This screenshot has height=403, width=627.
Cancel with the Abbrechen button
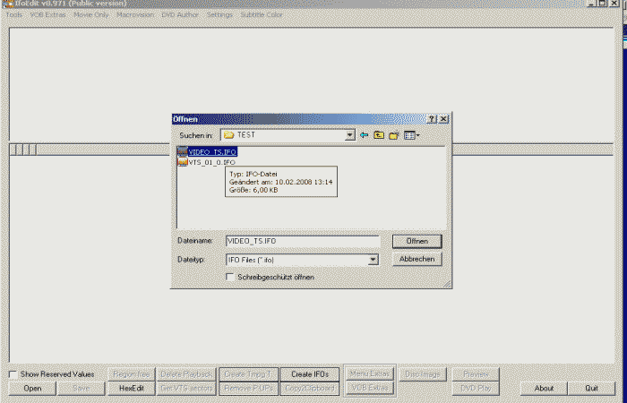pyautogui.click(x=417, y=259)
